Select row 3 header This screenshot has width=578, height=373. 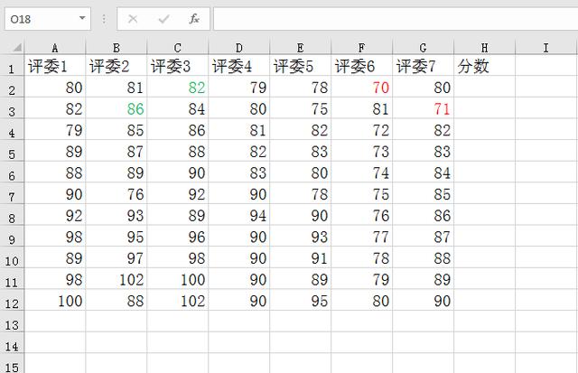point(12,110)
